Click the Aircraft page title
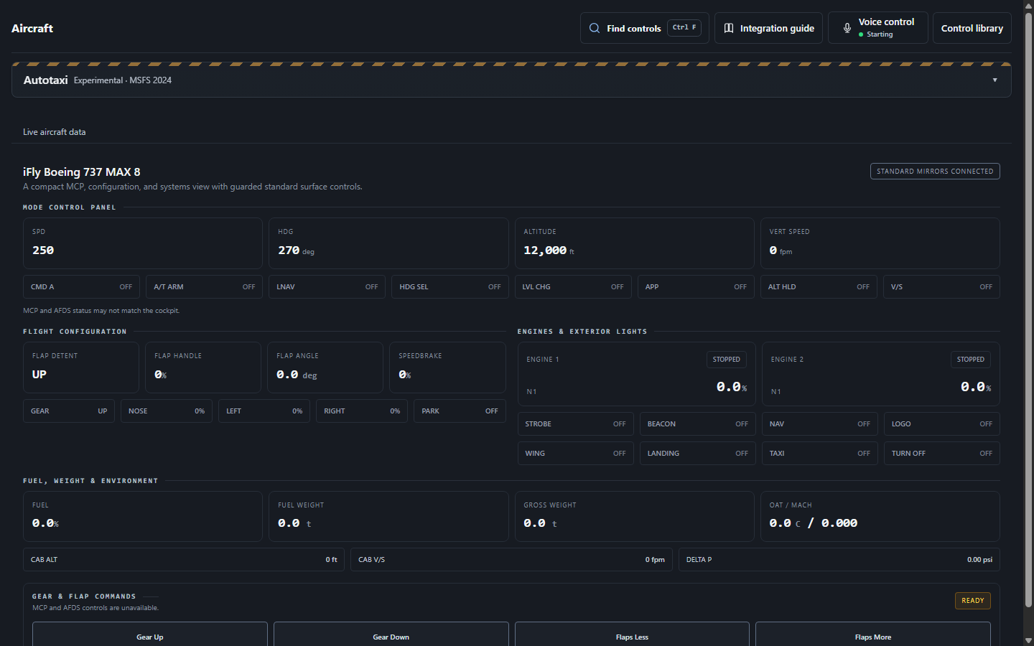This screenshot has width=1034, height=646. [32, 28]
